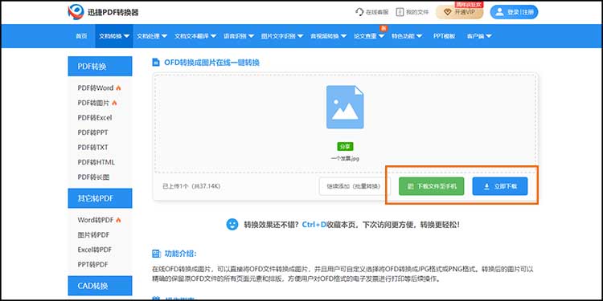
Task: Open 图片转PDF in sidebar
Action: point(93,235)
